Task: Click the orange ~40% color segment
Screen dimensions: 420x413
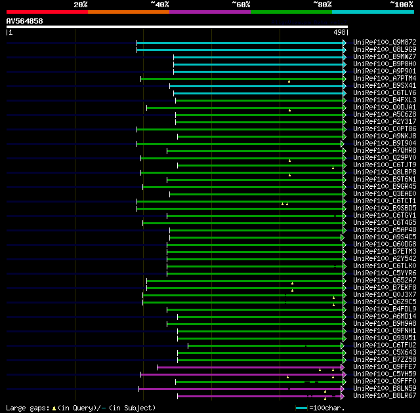Action: tap(129, 12)
